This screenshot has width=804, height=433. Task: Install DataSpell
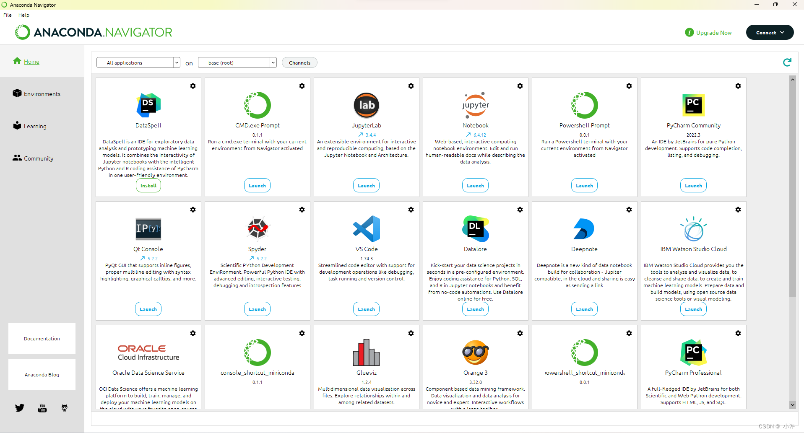tap(148, 185)
